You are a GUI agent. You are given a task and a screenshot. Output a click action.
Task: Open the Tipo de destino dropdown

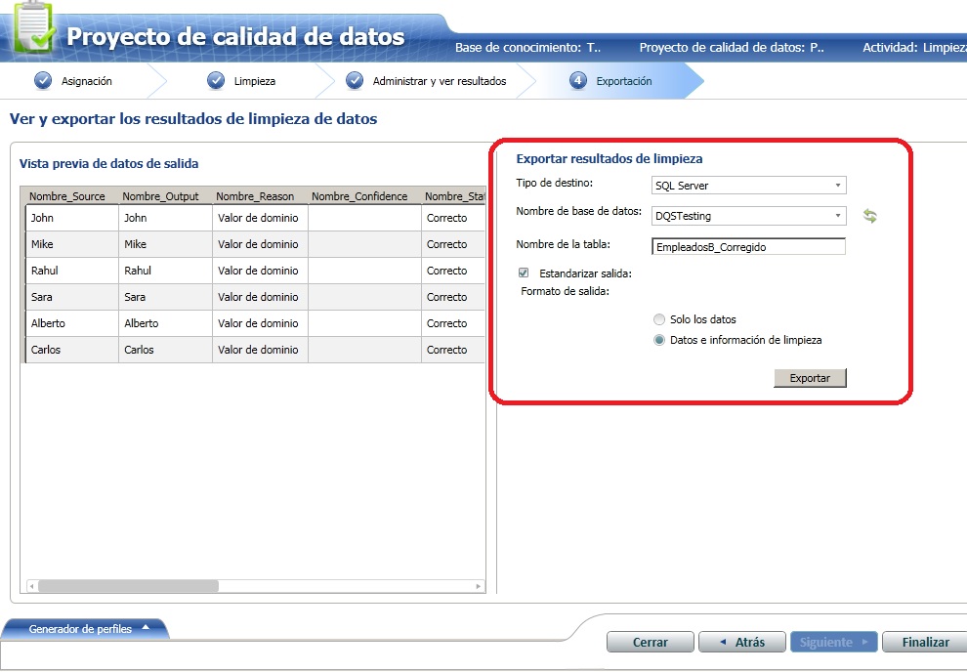(838, 185)
